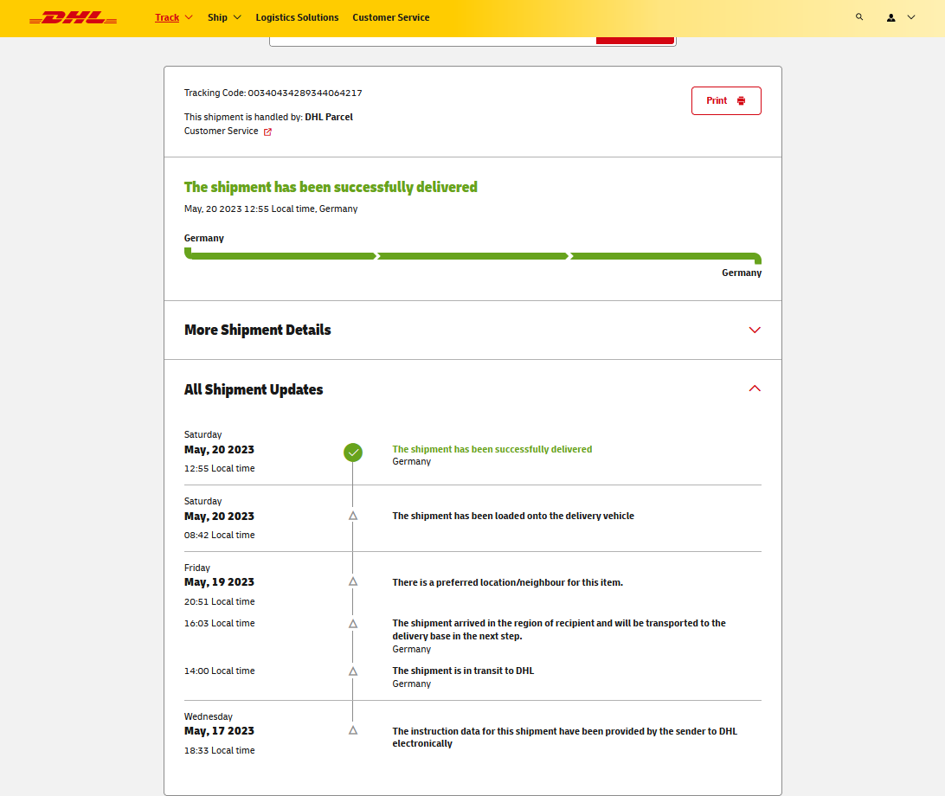Click the external link icon beside Customer Service
Viewport: 945px width, 796px height.
coord(267,132)
